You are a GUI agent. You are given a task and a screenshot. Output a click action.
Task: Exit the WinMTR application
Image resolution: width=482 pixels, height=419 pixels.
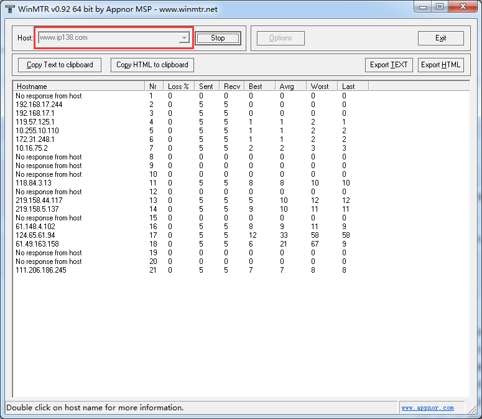click(x=440, y=38)
